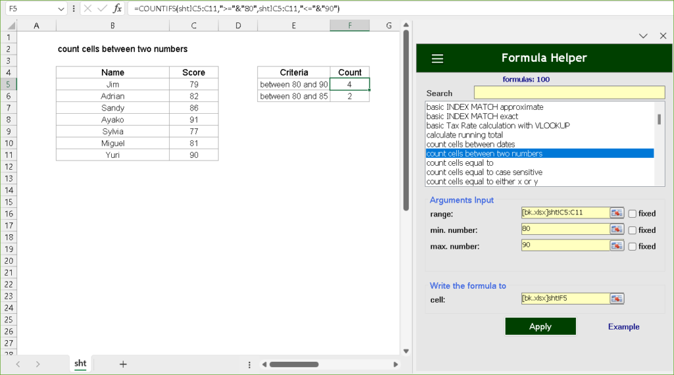Click the worksheet horizontal scrollbar thumb
The image size is (674, 375).
(x=294, y=364)
